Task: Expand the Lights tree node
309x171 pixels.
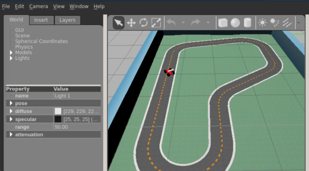Action: tap(12, 58)
